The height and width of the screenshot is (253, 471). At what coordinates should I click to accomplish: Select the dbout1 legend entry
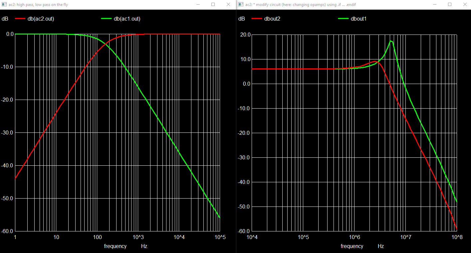click(358, 19)
